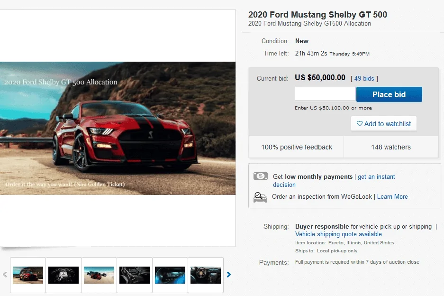Select the thumbnail showing multiple cars on road
This screenshot has width=444, height=296.
99,275
